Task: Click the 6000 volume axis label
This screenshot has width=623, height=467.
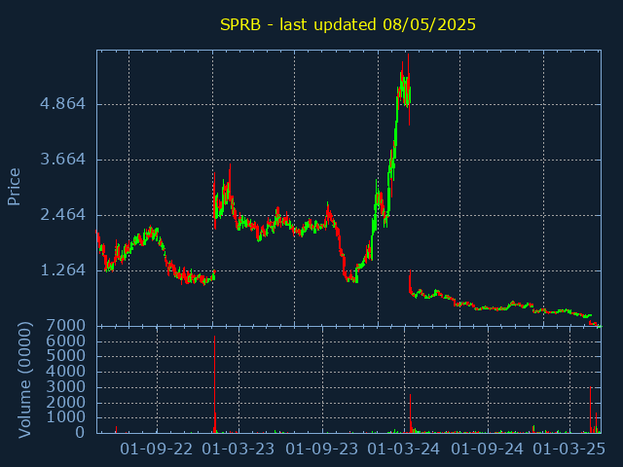Action: point(65,341)
